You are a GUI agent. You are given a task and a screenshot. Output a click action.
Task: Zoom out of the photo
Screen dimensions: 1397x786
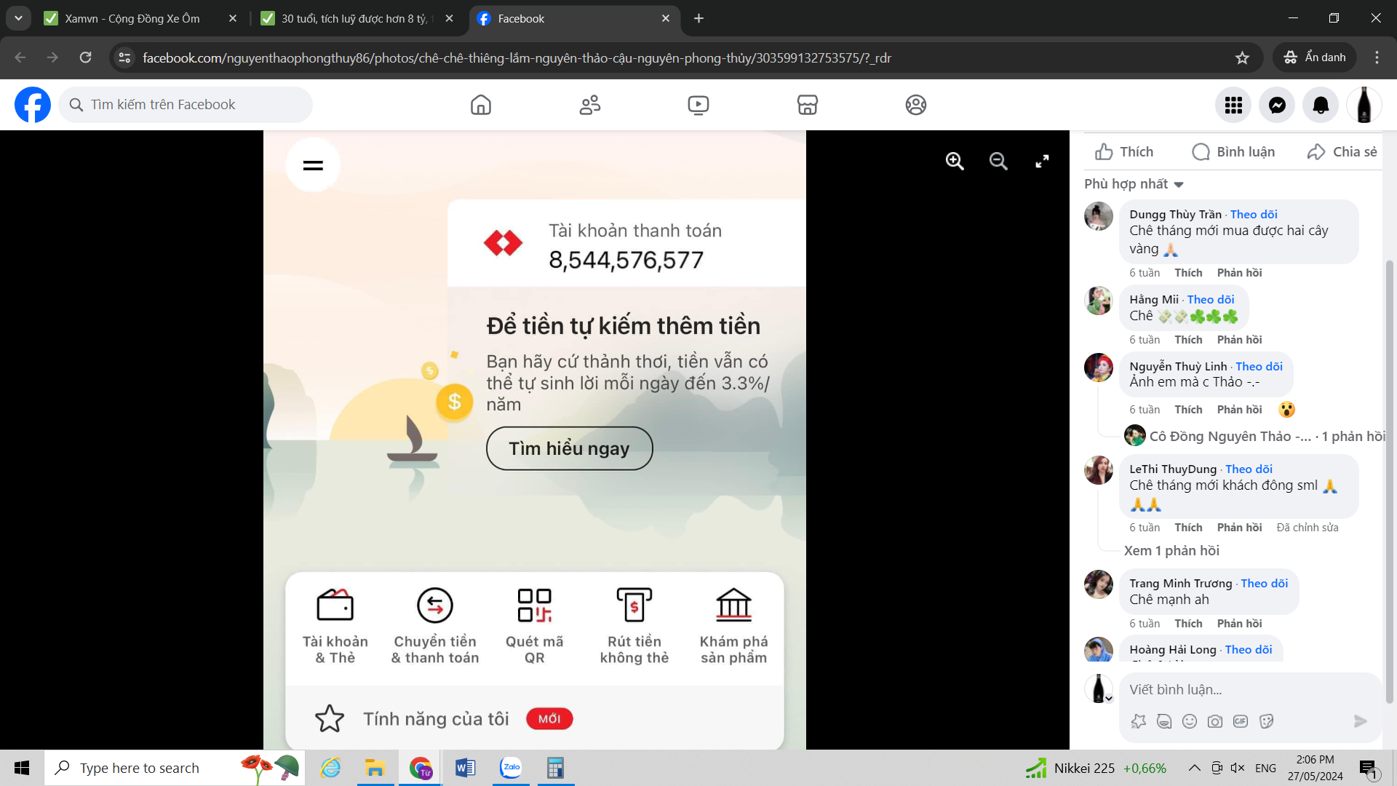click(x=998, y=162)
